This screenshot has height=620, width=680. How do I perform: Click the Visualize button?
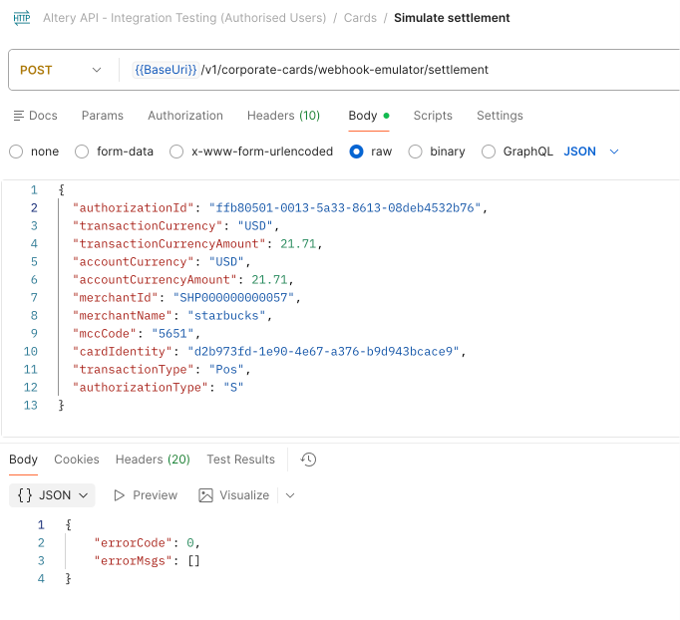pos(233,495)
